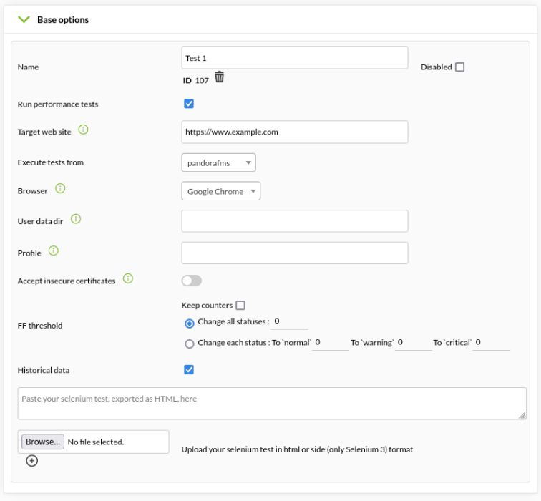Click the Browse... file button

pyautogui.click(x=43, y=442)
